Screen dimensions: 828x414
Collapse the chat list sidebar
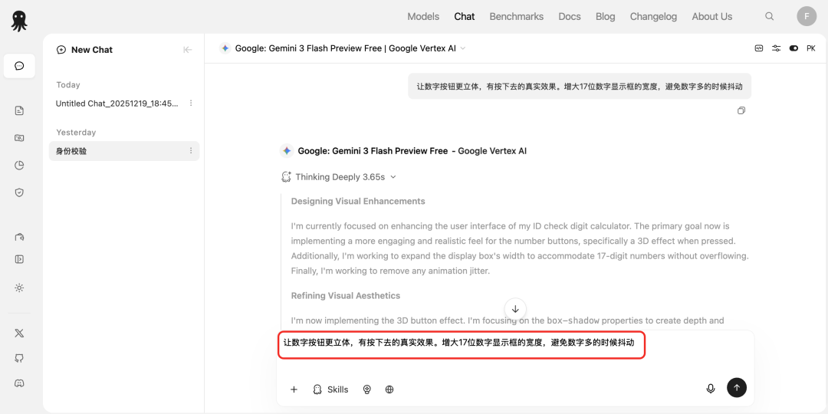click(188, 50)
